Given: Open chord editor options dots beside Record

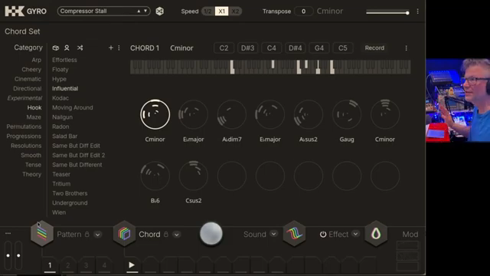Looking at the screenshot, I should (x=406, y=48).
